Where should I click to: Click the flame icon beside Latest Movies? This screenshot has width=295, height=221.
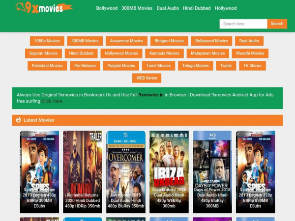[x=19, y=120]
